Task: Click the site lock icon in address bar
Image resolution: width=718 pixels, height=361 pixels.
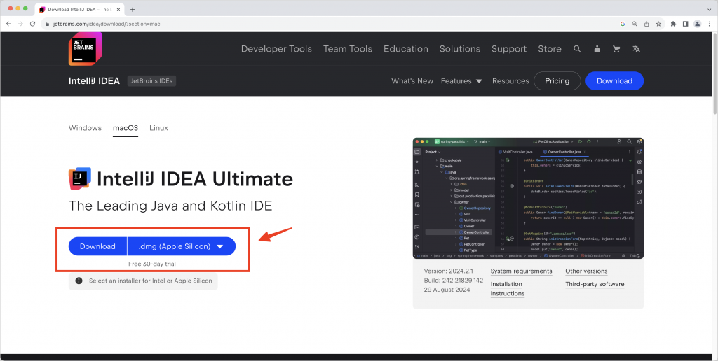Action: (47, 24)
